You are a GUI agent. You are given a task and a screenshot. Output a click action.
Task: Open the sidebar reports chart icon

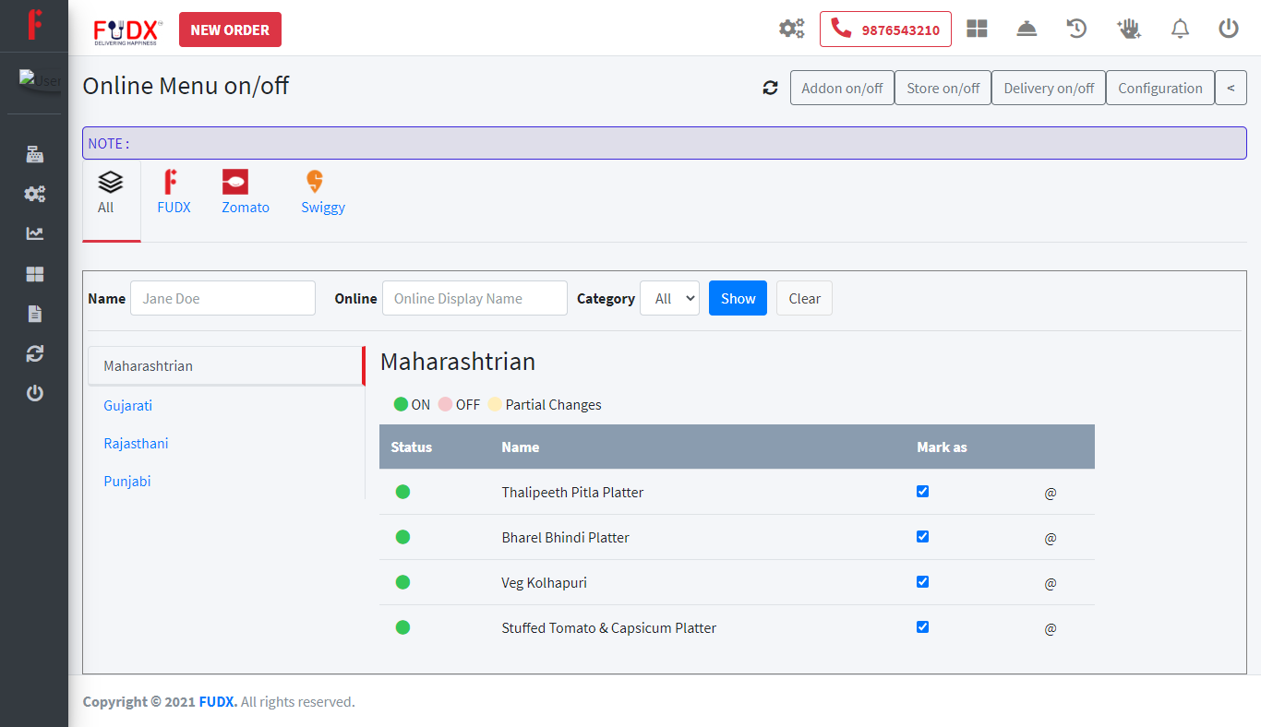(x=35, y=234)
